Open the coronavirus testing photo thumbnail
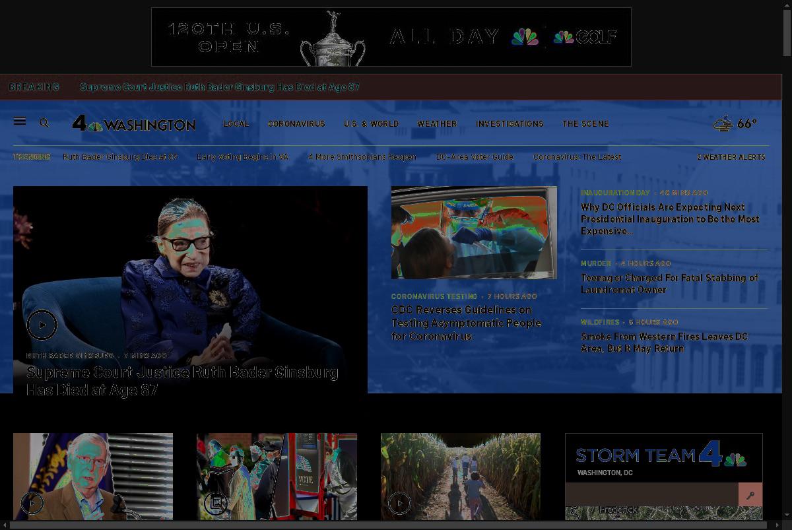The height and width of the screenshot is (530, 792). pyautogui.click(x=474, y=232)
